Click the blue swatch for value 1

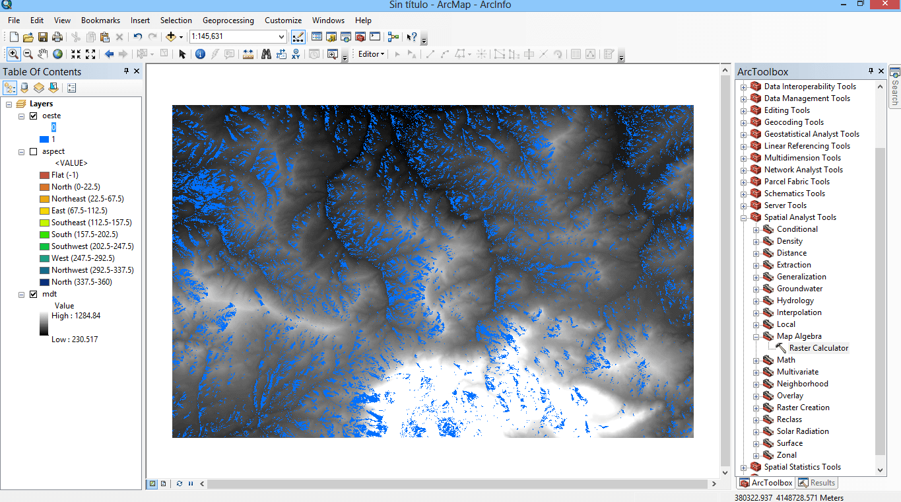44,139
